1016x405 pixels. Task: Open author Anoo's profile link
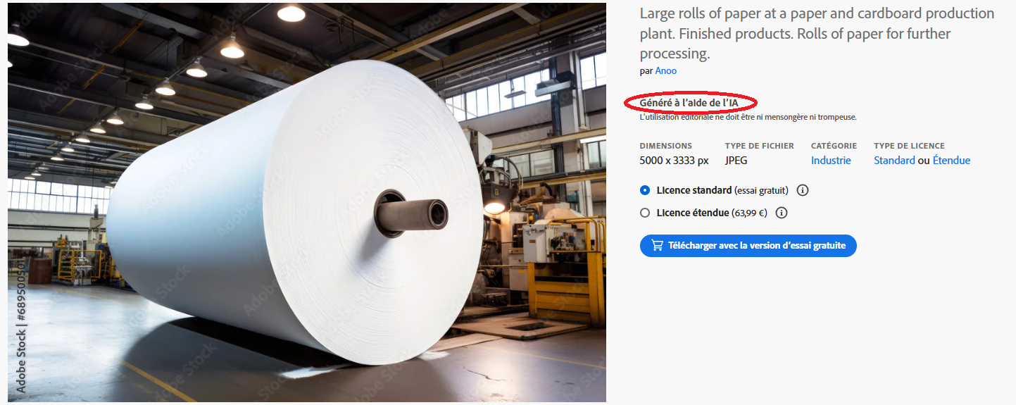pyautogui.click(x=666, y=70)
